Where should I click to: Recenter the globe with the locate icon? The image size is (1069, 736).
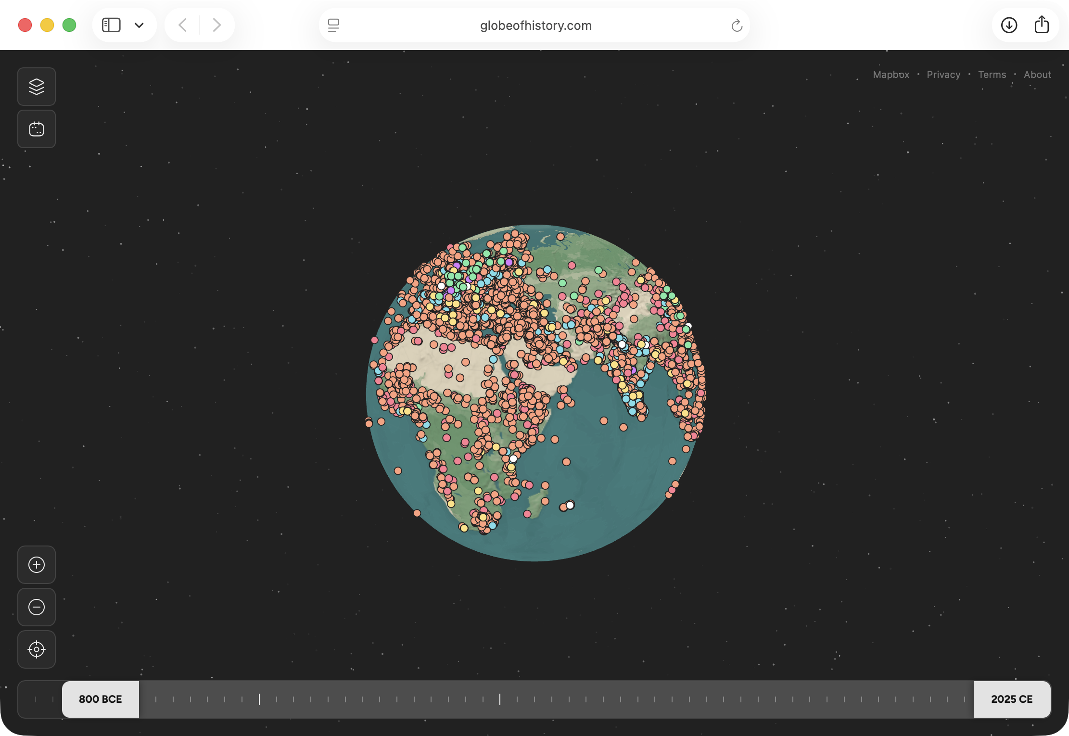(37, 649)
